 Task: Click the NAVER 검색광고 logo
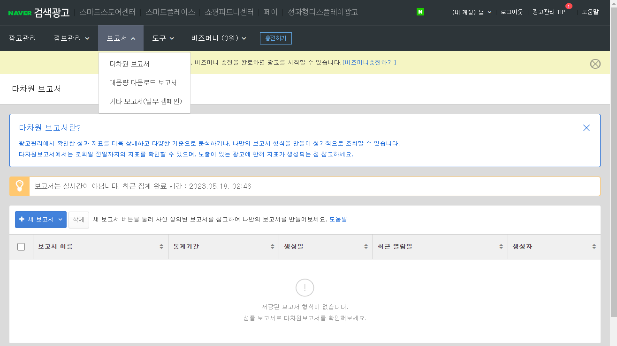click(39, 12)
